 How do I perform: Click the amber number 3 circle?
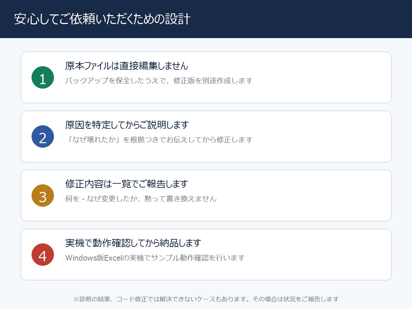43,196
